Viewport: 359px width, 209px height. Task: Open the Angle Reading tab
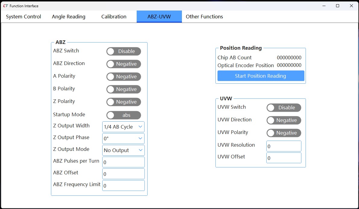click(x=68, y=17)
